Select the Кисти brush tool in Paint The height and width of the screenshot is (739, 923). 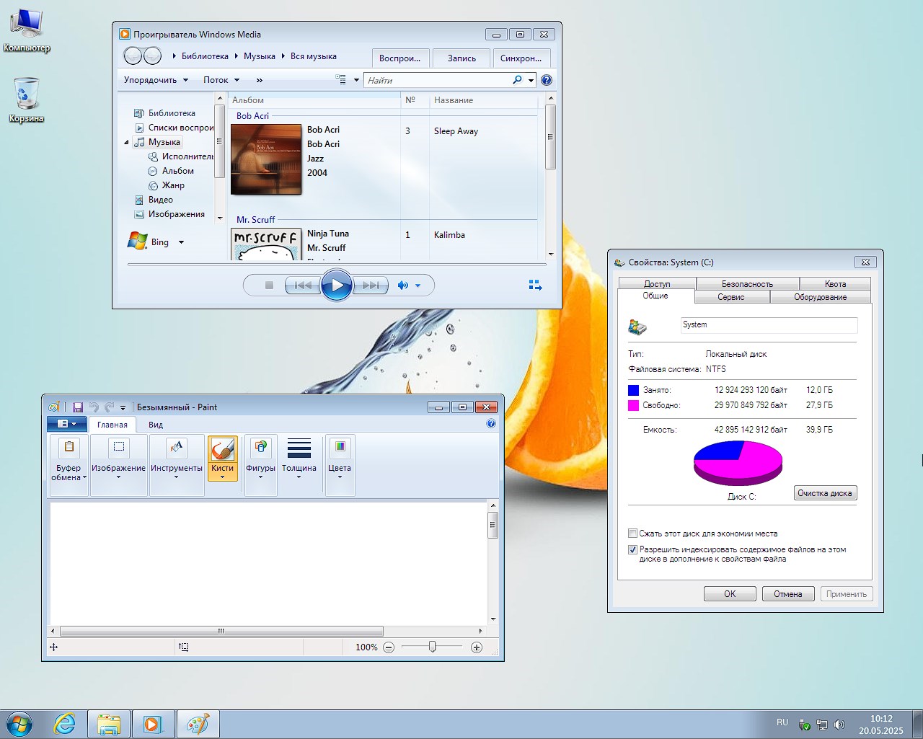[x=222, y=457]
